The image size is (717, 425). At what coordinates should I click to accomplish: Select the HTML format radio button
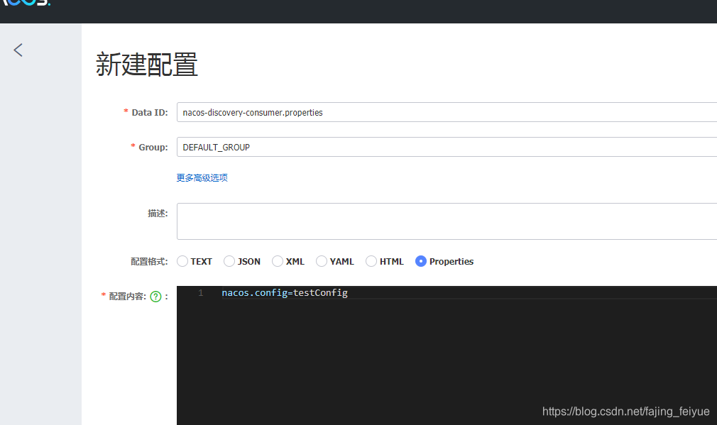coord(371,261)
